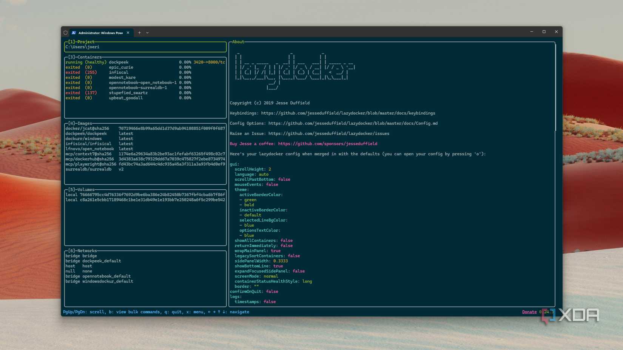Viewport: 623px width, 350px height.
Task: Open a new tab with the plus icon
Action: (x=139, y=33)
